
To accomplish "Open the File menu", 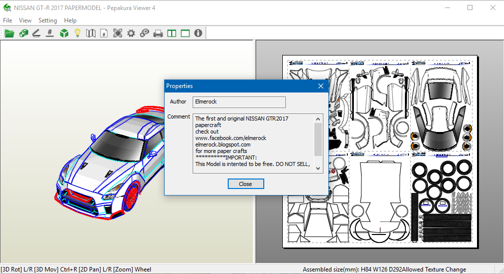I will [8, 20].
